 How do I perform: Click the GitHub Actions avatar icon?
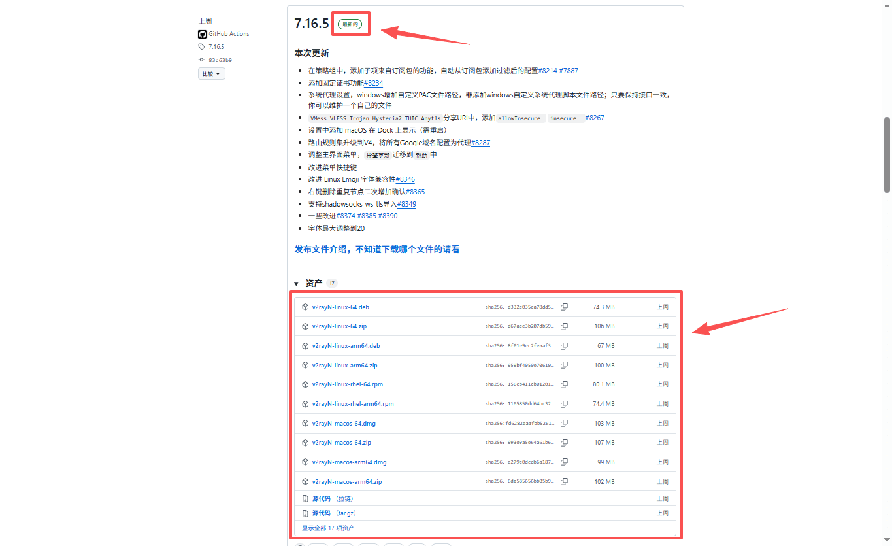(203, 34)
